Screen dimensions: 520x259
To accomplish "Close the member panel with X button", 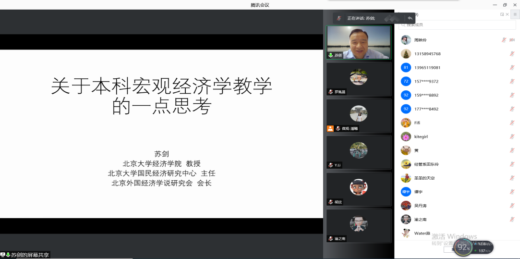I will [508, 14].
